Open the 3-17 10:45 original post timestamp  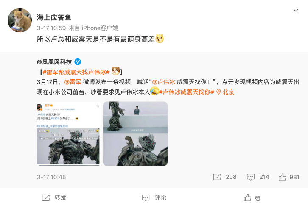[51, 177]
